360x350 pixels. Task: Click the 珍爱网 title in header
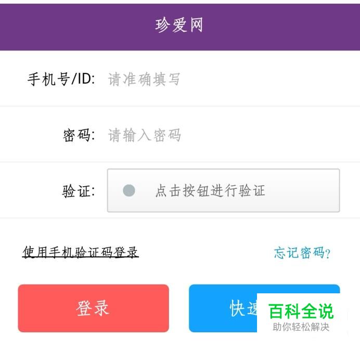tap(179, 25)
